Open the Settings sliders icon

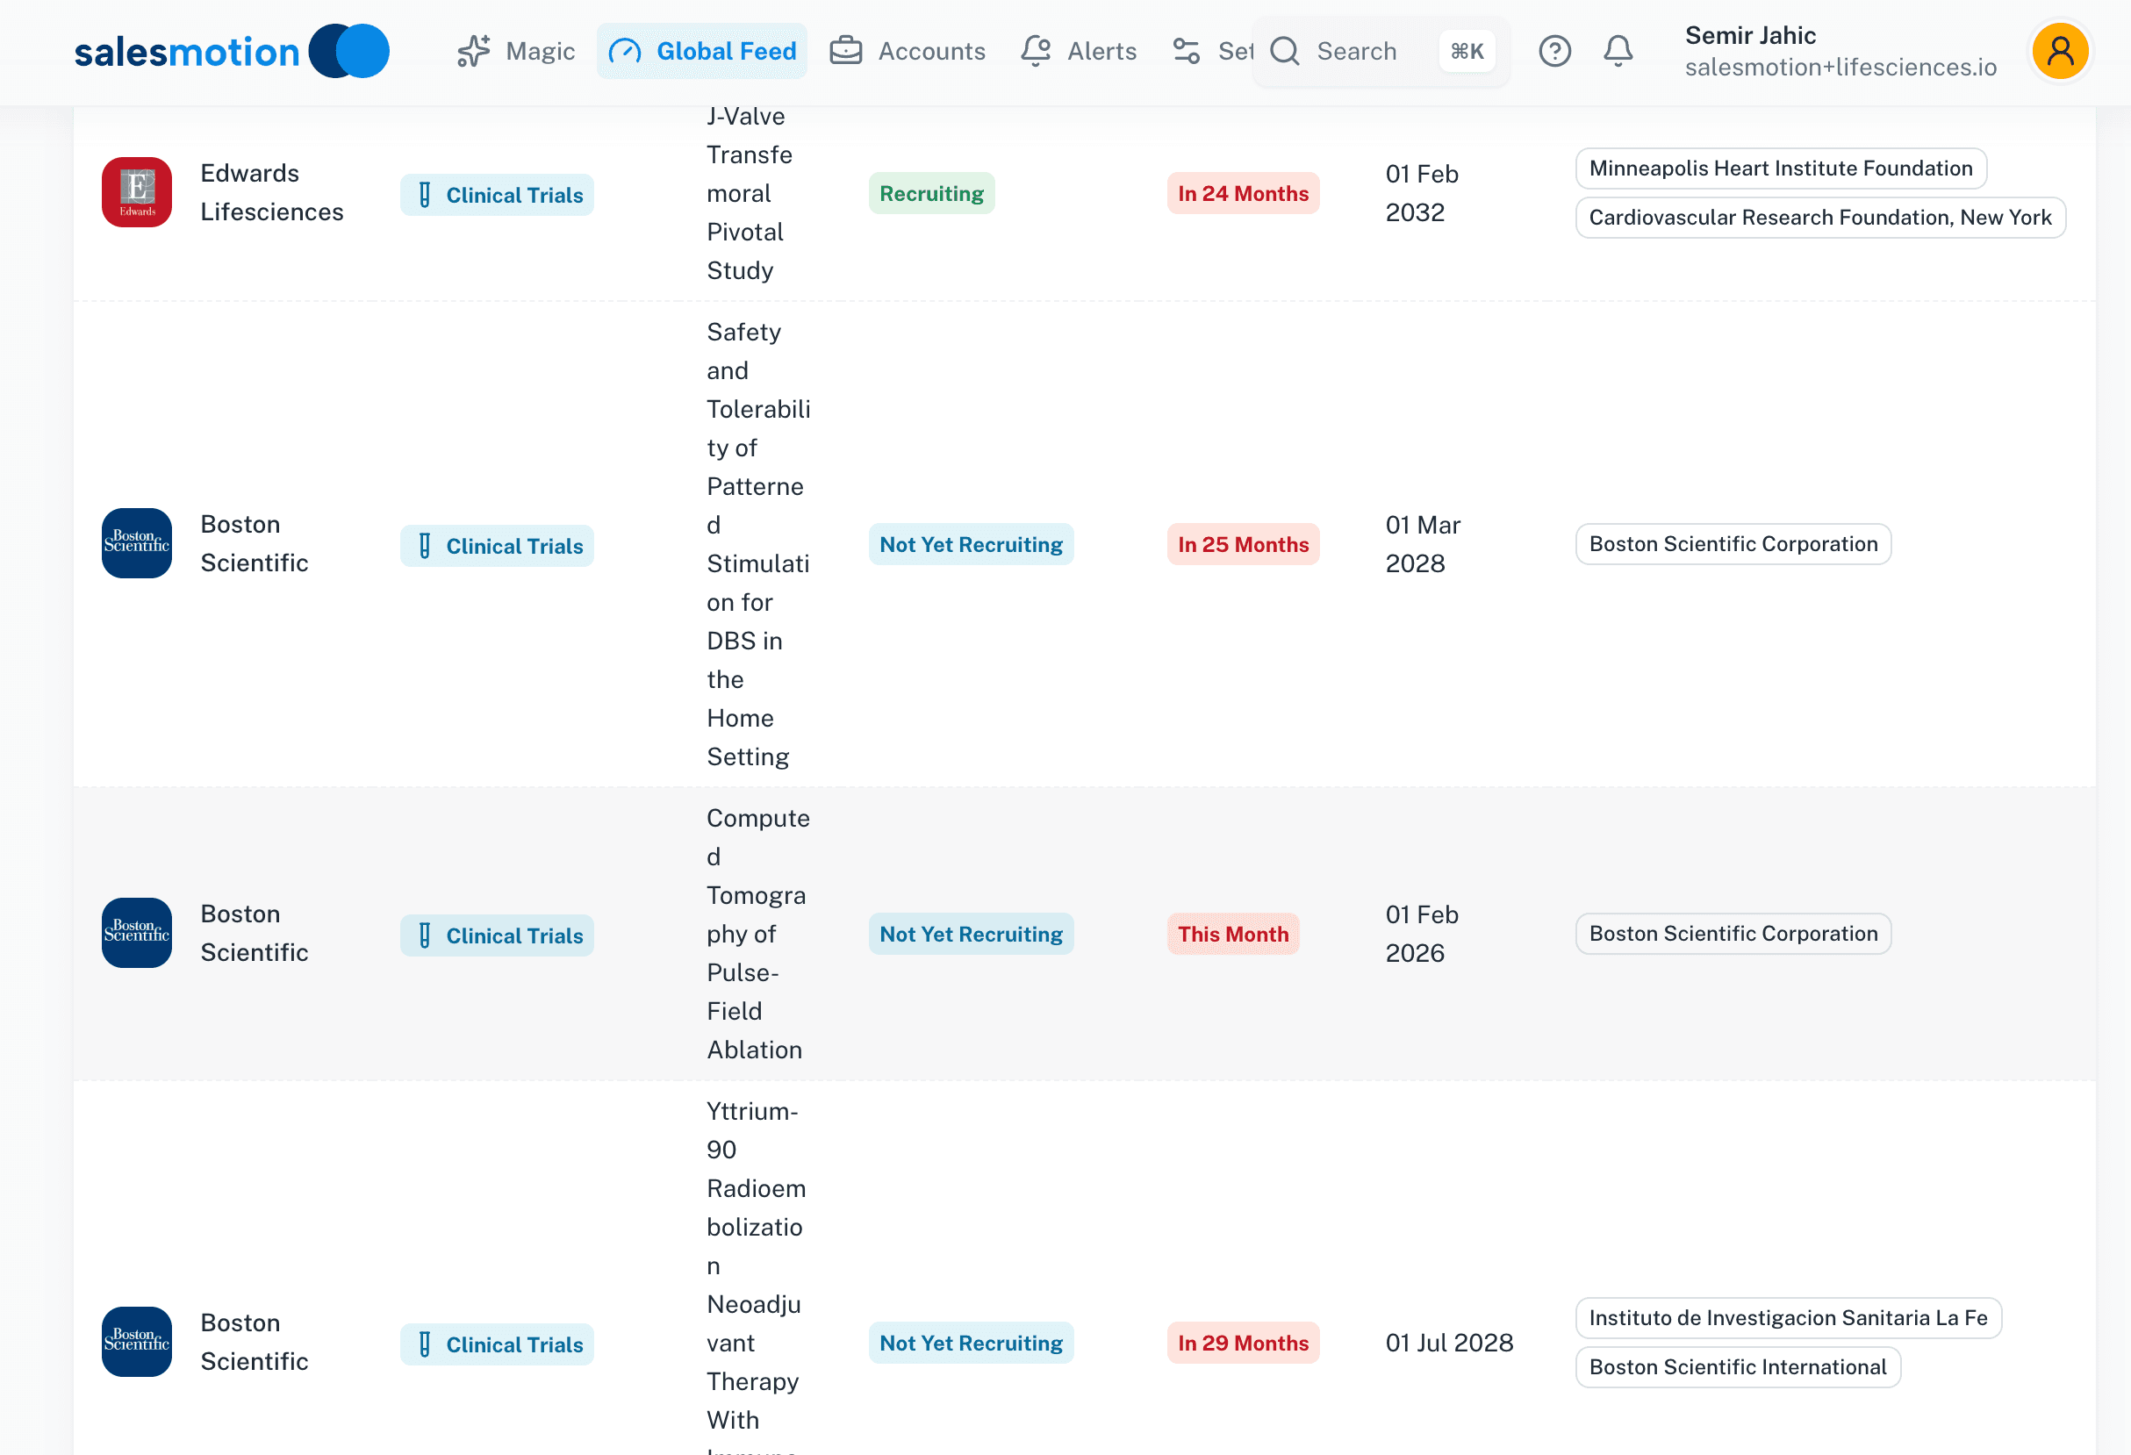coord(1187,52)
